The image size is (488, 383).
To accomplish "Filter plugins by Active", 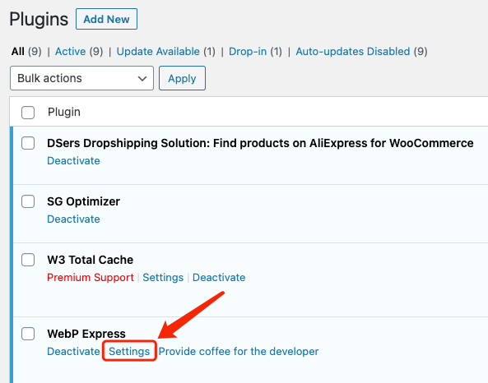I will pos(70,51).
